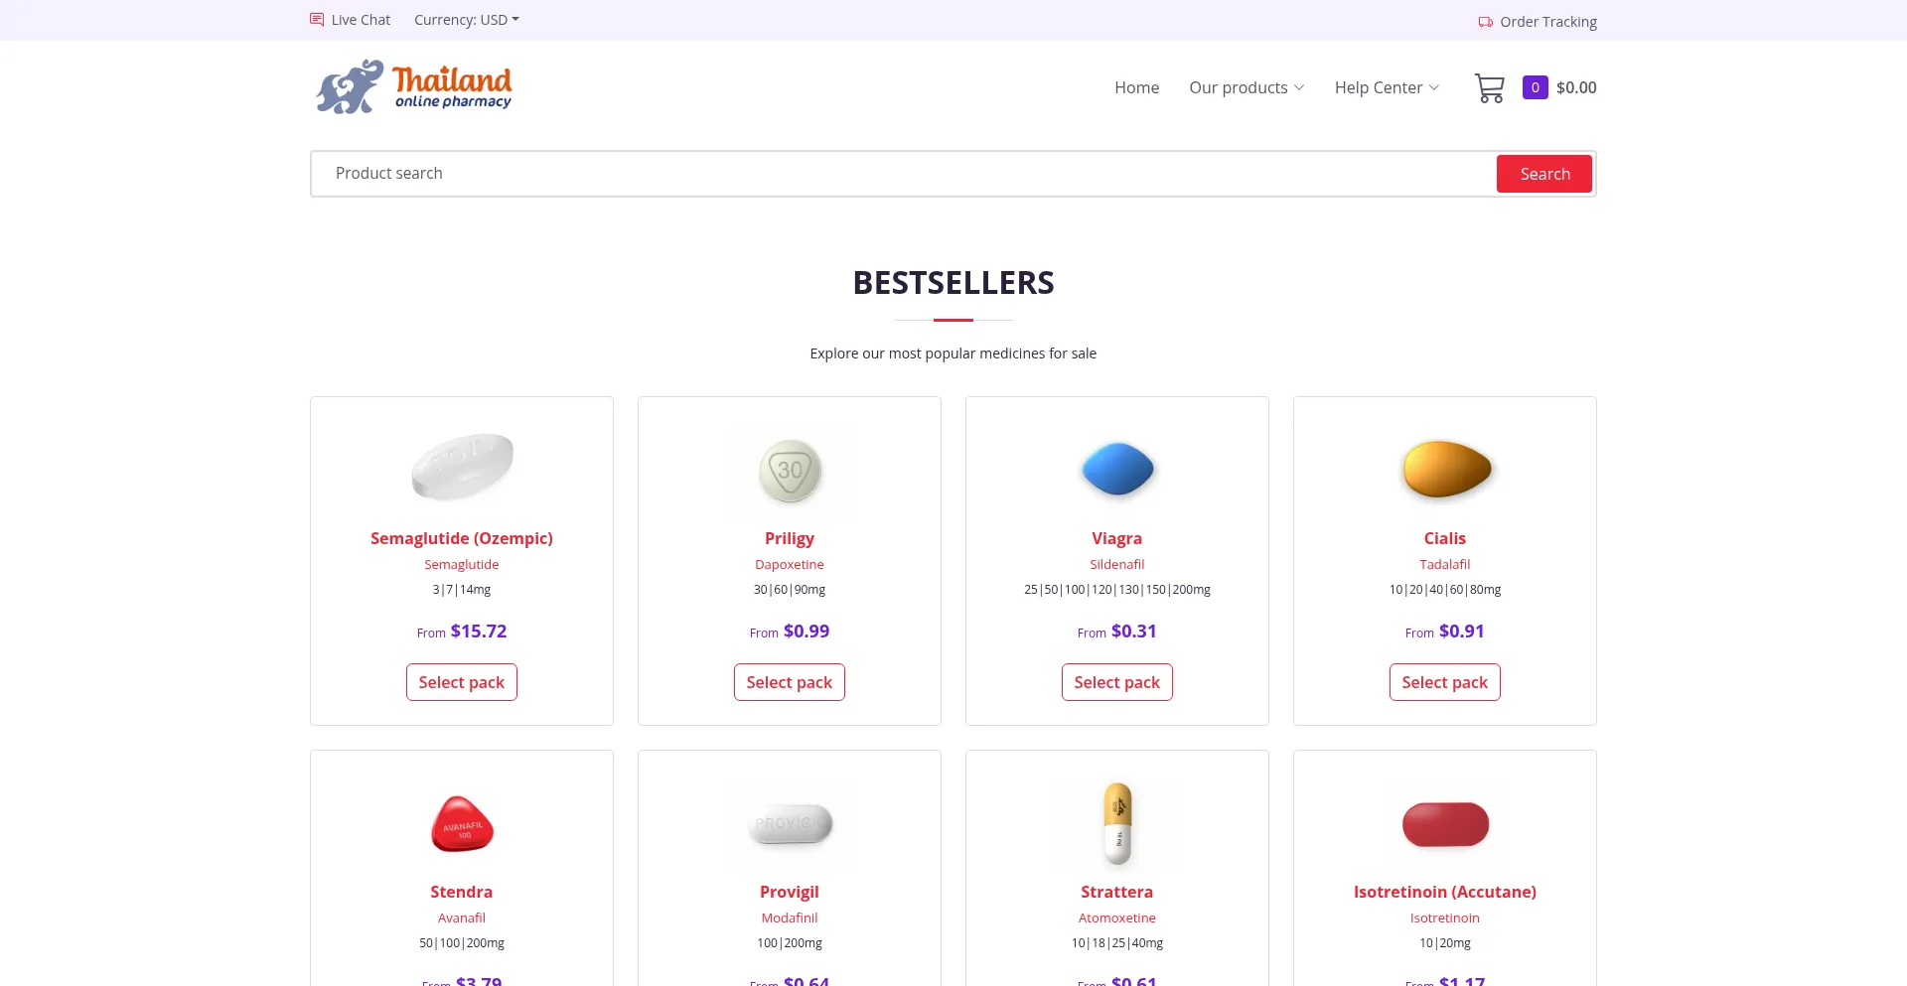Open the Currency USD dropdown
Image resolution: width=1907 pixels, height=986 pixels.
[467, 20]
